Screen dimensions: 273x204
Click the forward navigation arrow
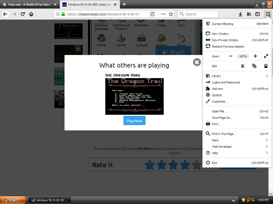(x=14, y=14)
